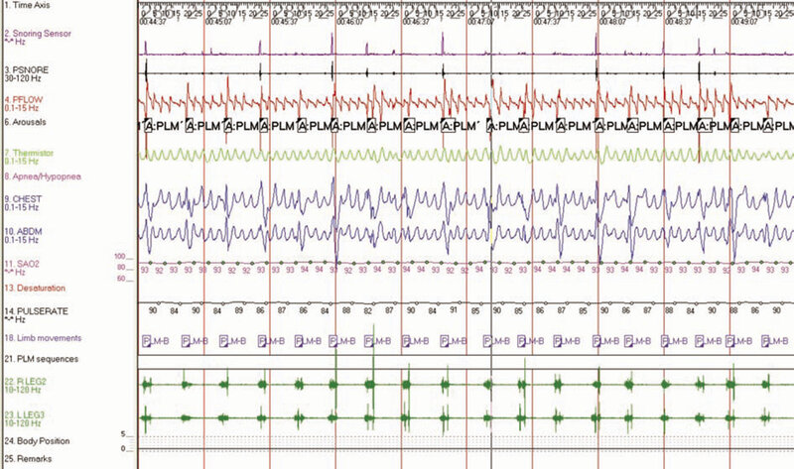Screen dimensions: 794x469
Task: Select the L LEG3 channel label
Action: click(x=24, y=414)
